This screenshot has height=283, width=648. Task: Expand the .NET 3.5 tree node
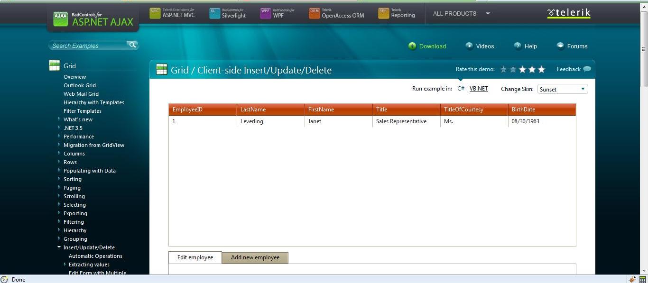click(59, 128)
